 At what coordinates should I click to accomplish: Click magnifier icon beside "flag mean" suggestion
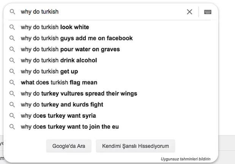point(13,82)
